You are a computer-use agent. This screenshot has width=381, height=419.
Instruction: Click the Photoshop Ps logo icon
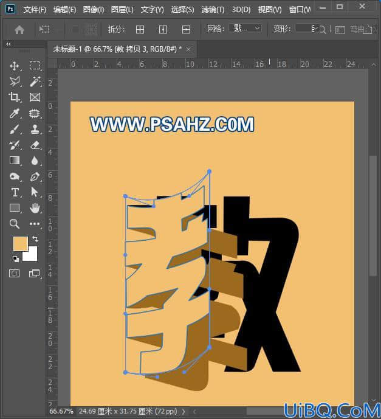pyautogui.click(x=10, y=9)
